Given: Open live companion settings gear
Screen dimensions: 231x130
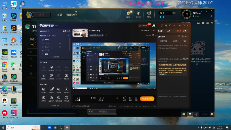Looking at the screenshot, I should 136,99.
